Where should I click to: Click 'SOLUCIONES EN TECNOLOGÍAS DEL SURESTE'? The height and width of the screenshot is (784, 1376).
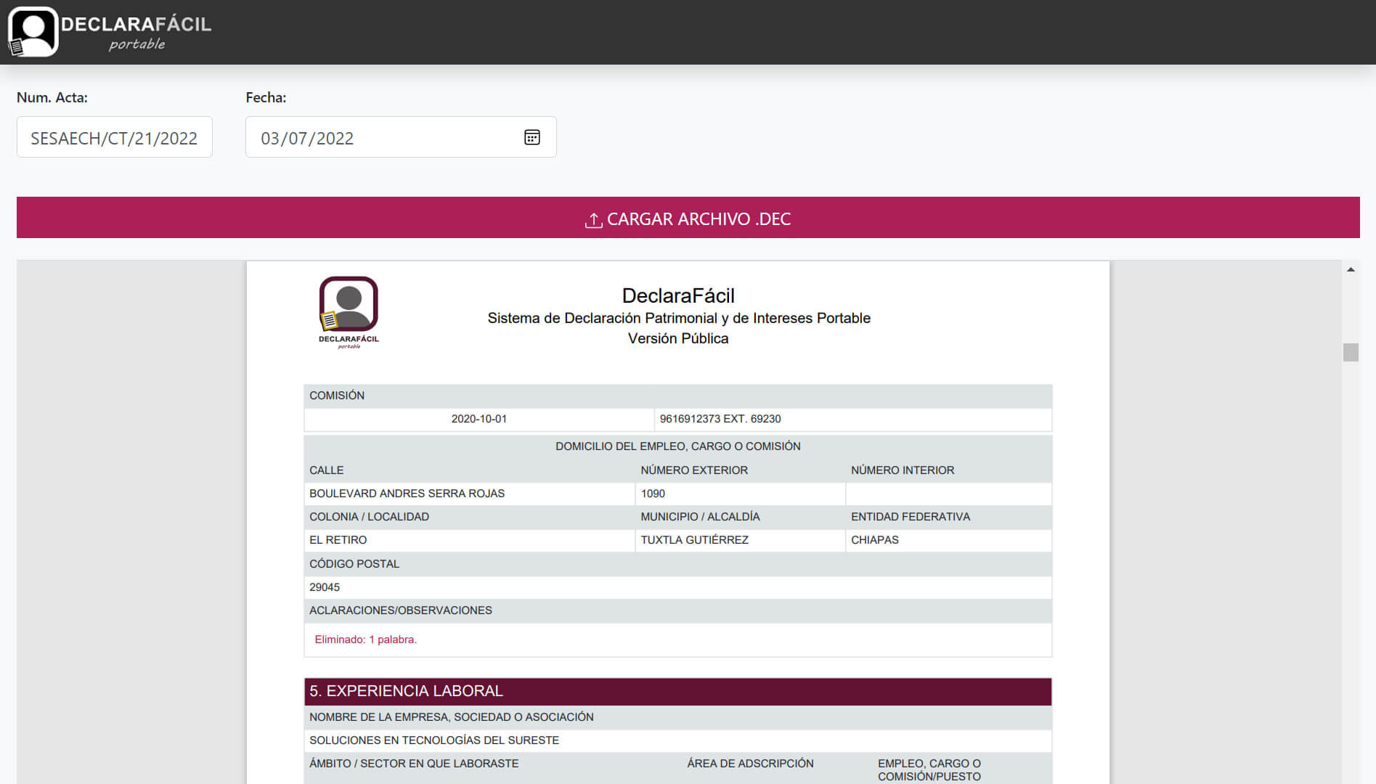(434, 740)
